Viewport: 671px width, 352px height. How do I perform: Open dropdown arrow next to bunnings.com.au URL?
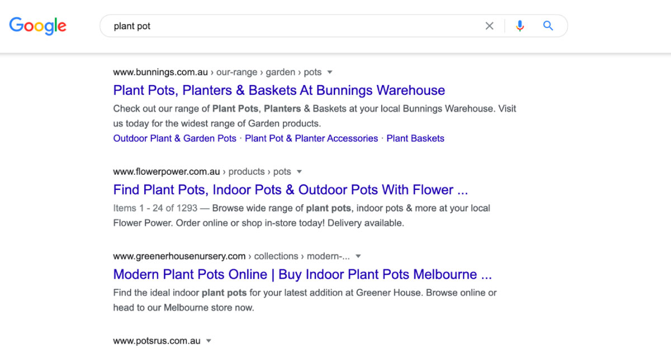pyautogui.click(x=330, y=72)
